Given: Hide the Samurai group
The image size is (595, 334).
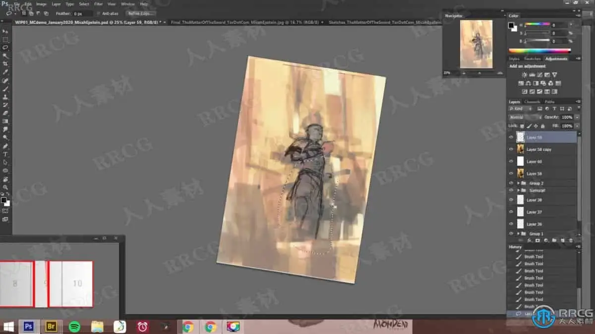Looking at the screenshot, I should 511,190.
